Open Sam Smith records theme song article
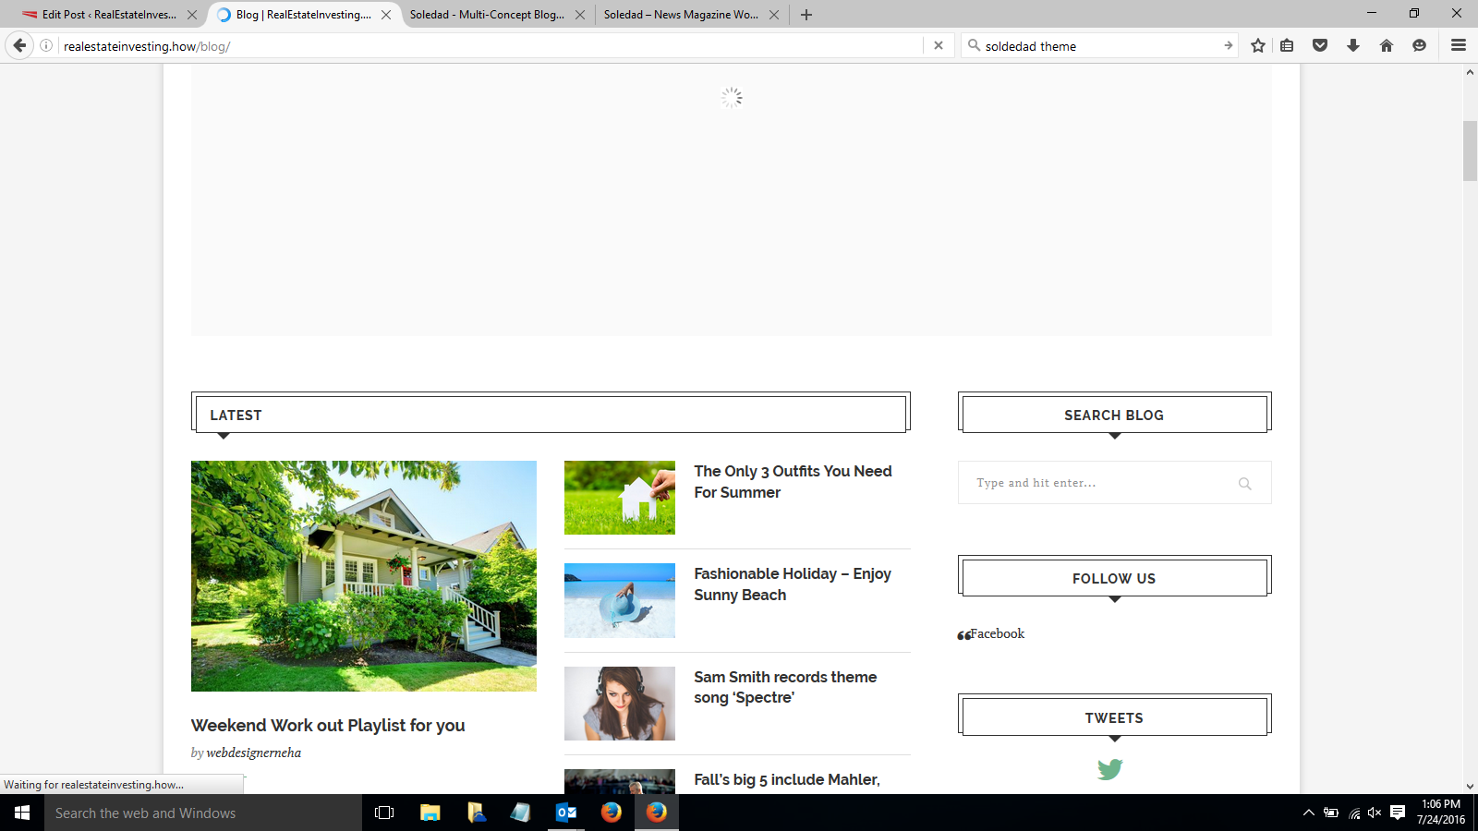Viewport: 1478px width, 831px height. click(785, 687)
